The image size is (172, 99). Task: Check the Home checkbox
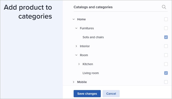[166, 19]
